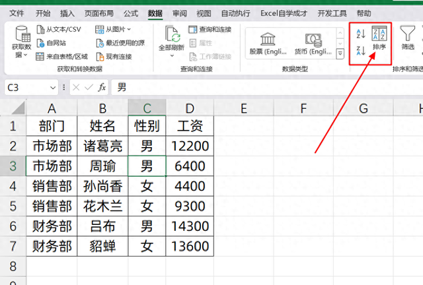The image size is (423, 285).
Task: Sort descending Z to A
Action: click(x=361, y=50)
